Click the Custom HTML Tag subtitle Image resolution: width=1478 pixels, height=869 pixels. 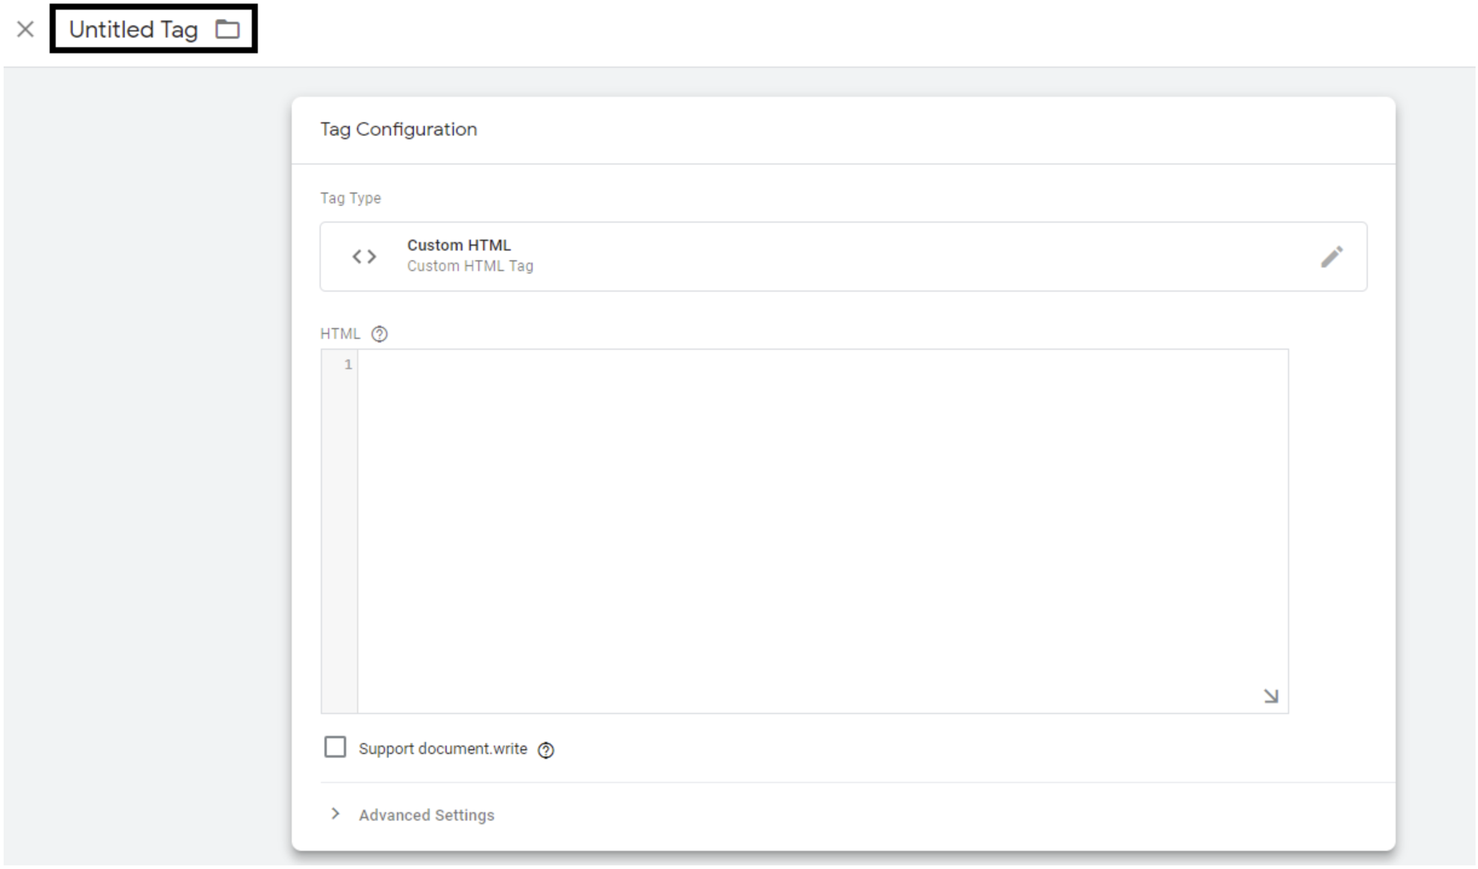(470, 266)
